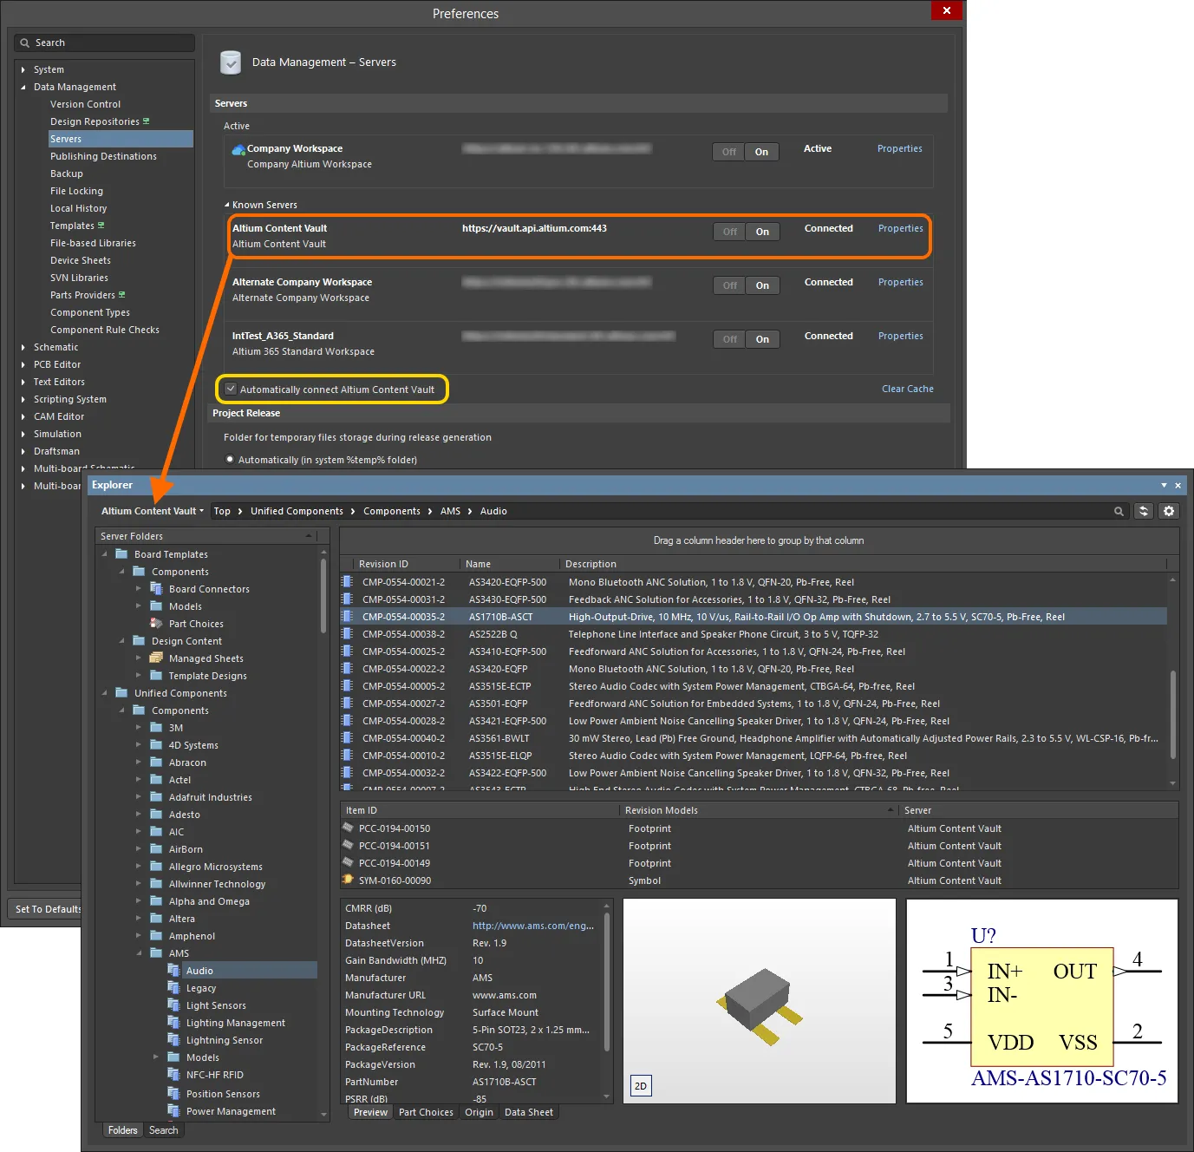The height and width of the screenshot is (1152, 1194).
Task: Collapse the Known Servers section
Action: tap(227, 205)
